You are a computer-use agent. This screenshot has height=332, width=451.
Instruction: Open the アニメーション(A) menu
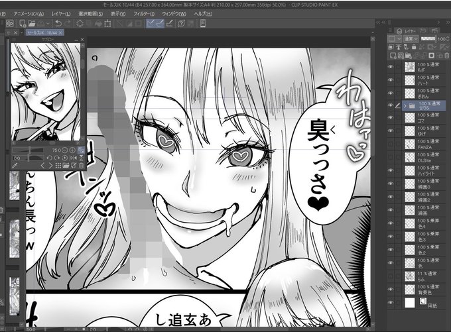click(29, 14)
